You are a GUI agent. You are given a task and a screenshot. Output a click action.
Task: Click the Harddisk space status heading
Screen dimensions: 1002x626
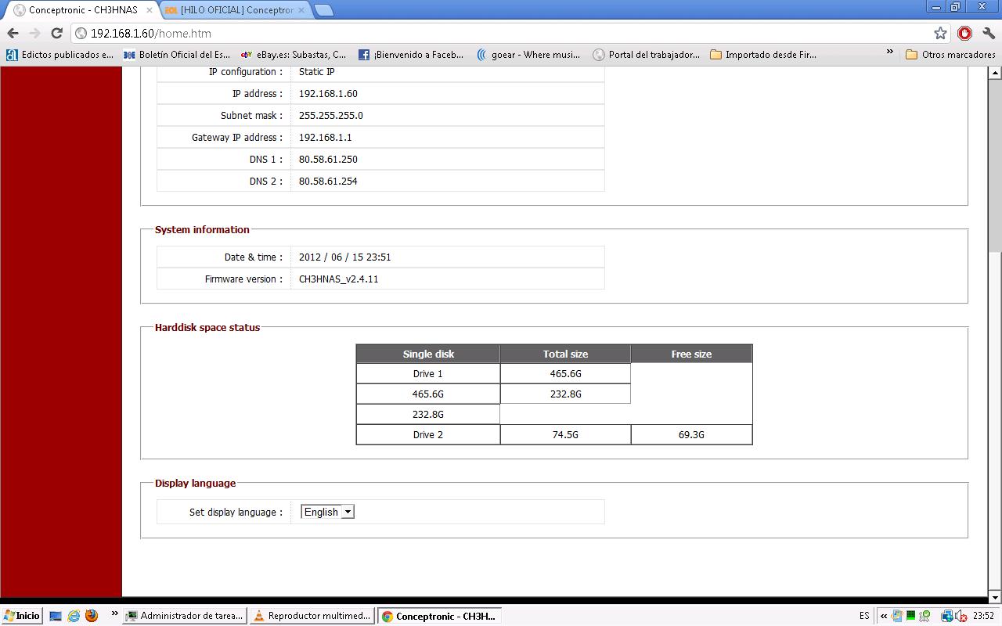click(207, 327)
